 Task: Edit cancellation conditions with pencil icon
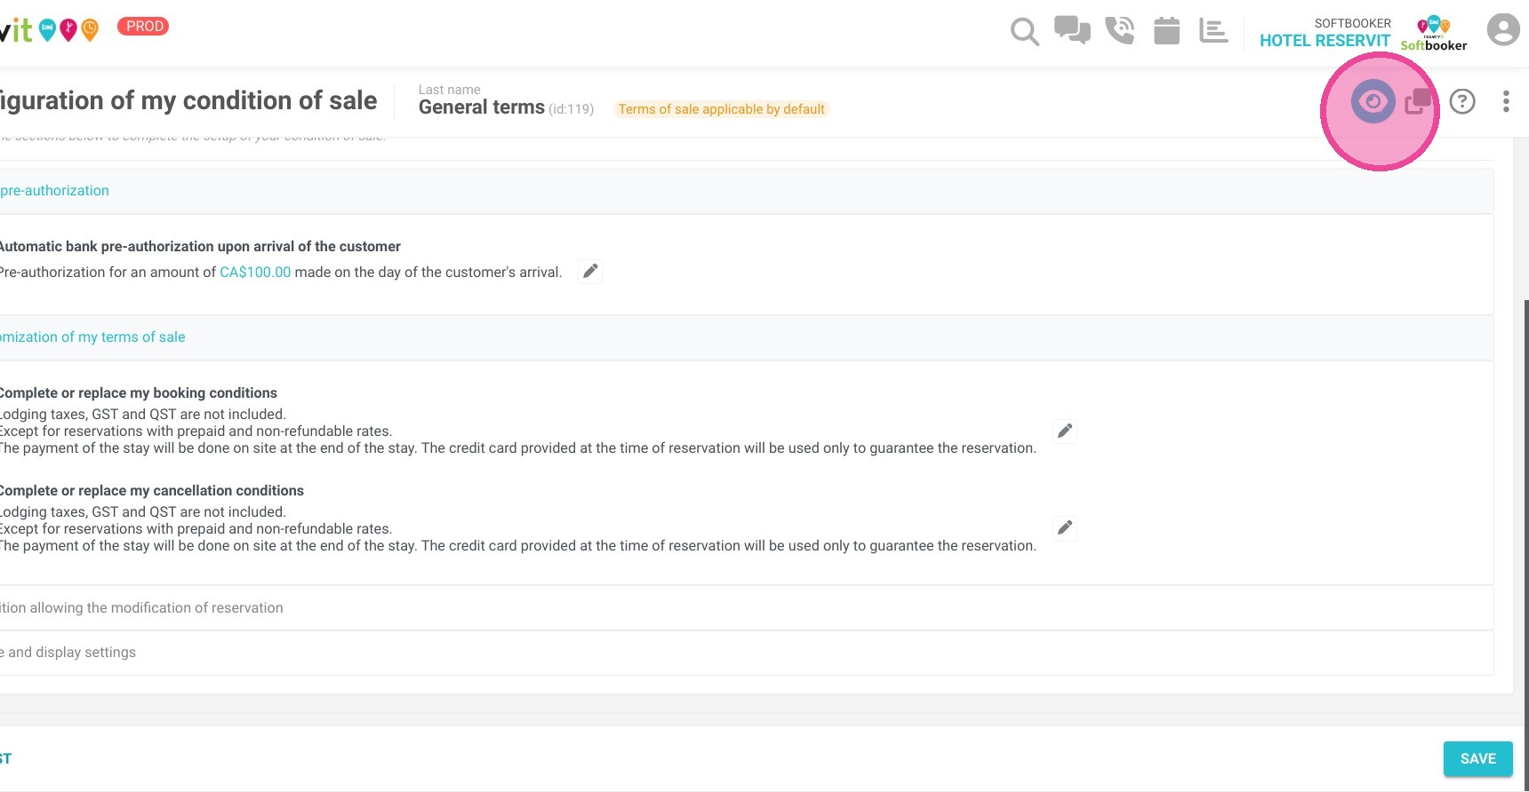point(1065,528)
